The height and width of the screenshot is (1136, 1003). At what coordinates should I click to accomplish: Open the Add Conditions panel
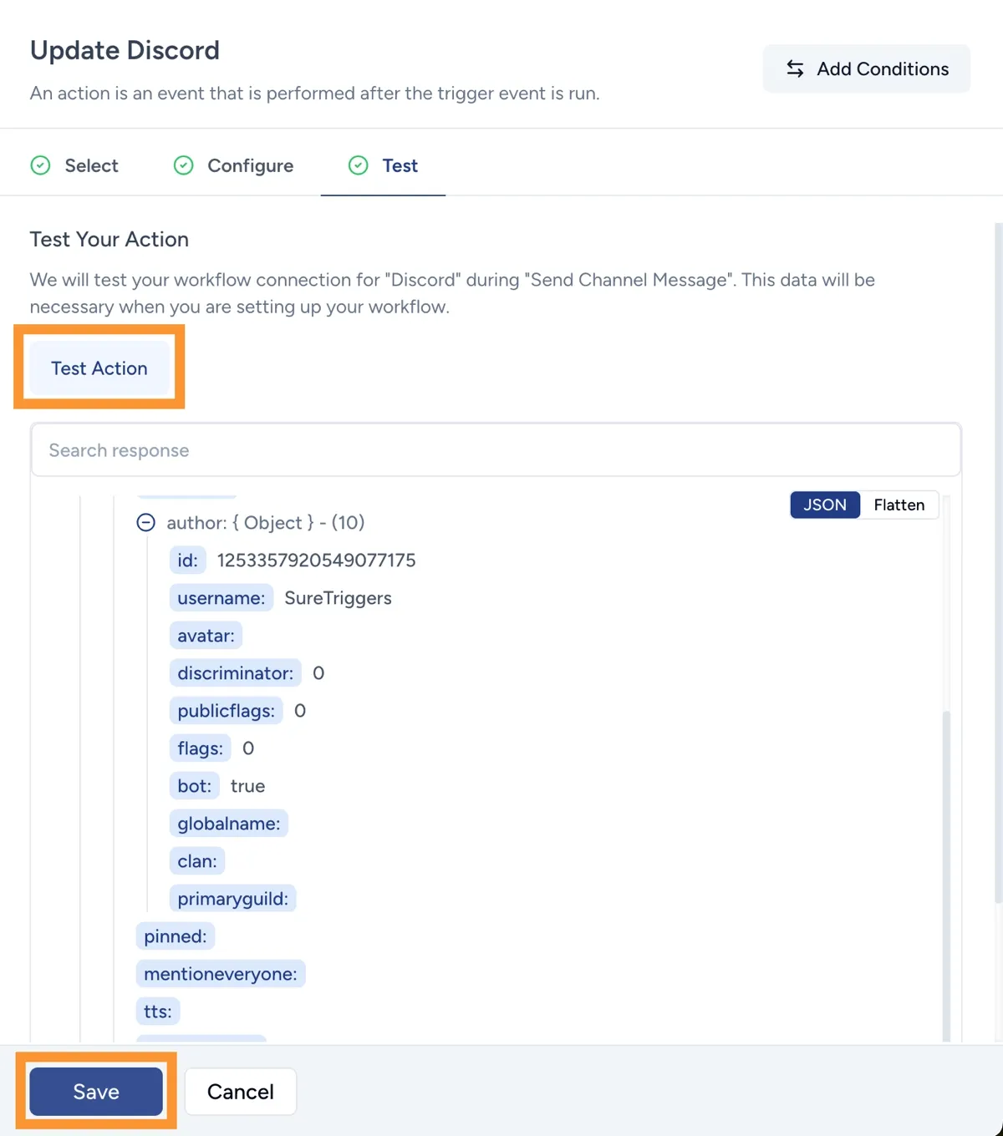(866, 68)
